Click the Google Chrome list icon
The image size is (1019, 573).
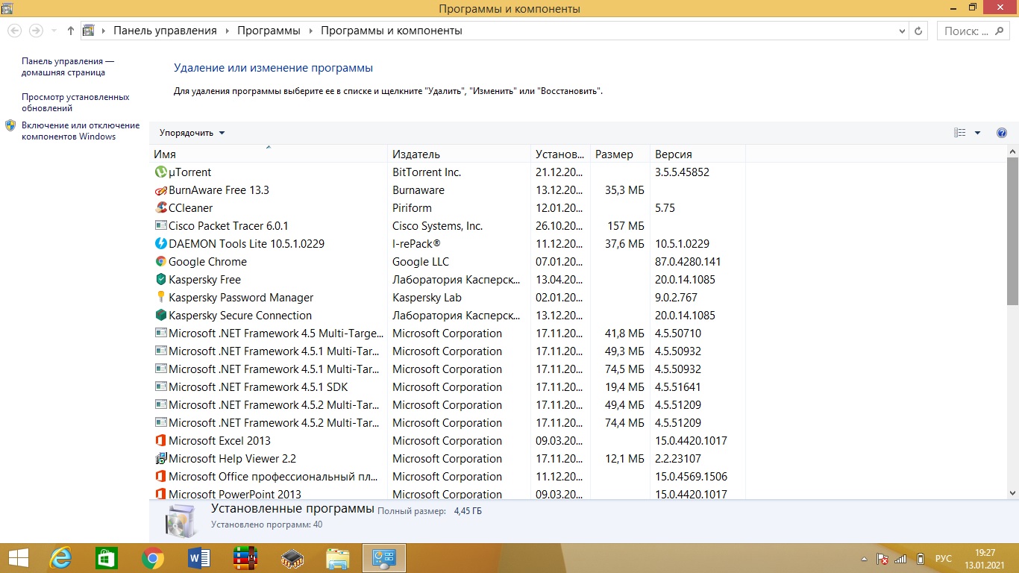pos(160,262)
